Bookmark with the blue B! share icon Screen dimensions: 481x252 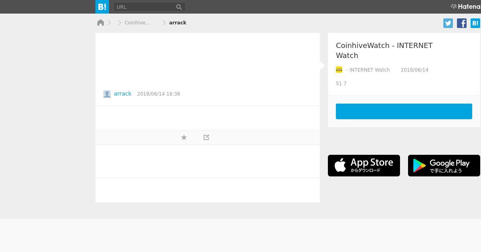[x=475, y=23]
